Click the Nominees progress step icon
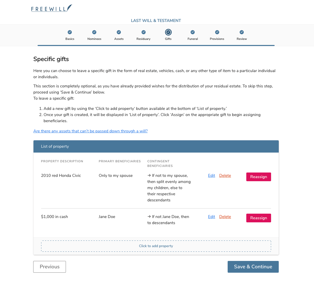Screen dimensions: 314x287 pyautogui.click(x=94, y=32)
